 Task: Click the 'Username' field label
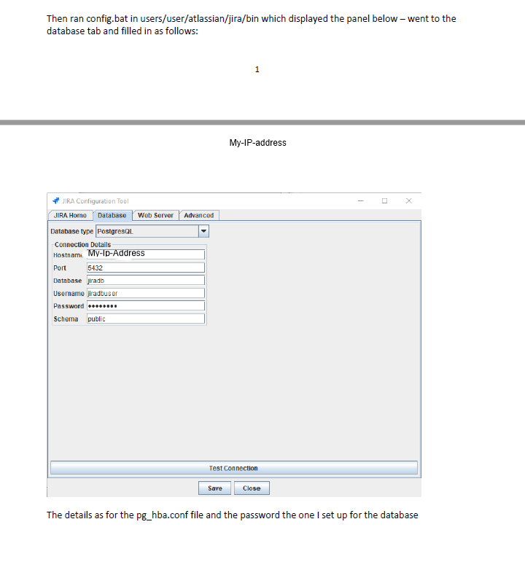click(69, 294)
